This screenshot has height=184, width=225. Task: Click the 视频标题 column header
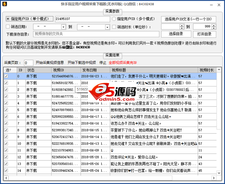tap(154, 70)
